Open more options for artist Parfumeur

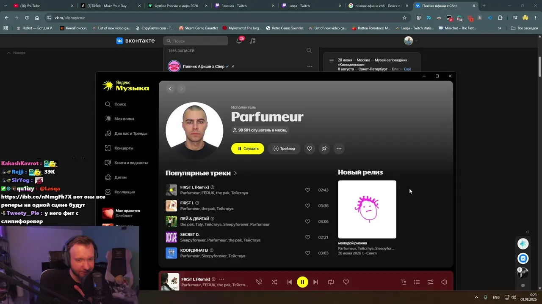[339, 149]
